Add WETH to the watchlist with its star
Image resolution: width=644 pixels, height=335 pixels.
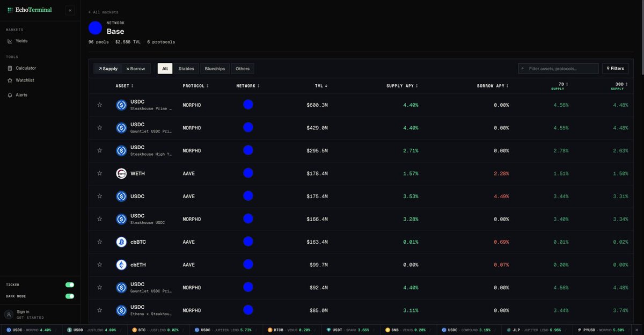click(x=100, y=173)
